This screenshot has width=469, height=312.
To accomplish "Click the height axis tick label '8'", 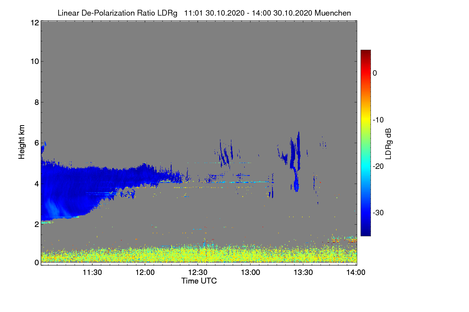I will [36, 102].
